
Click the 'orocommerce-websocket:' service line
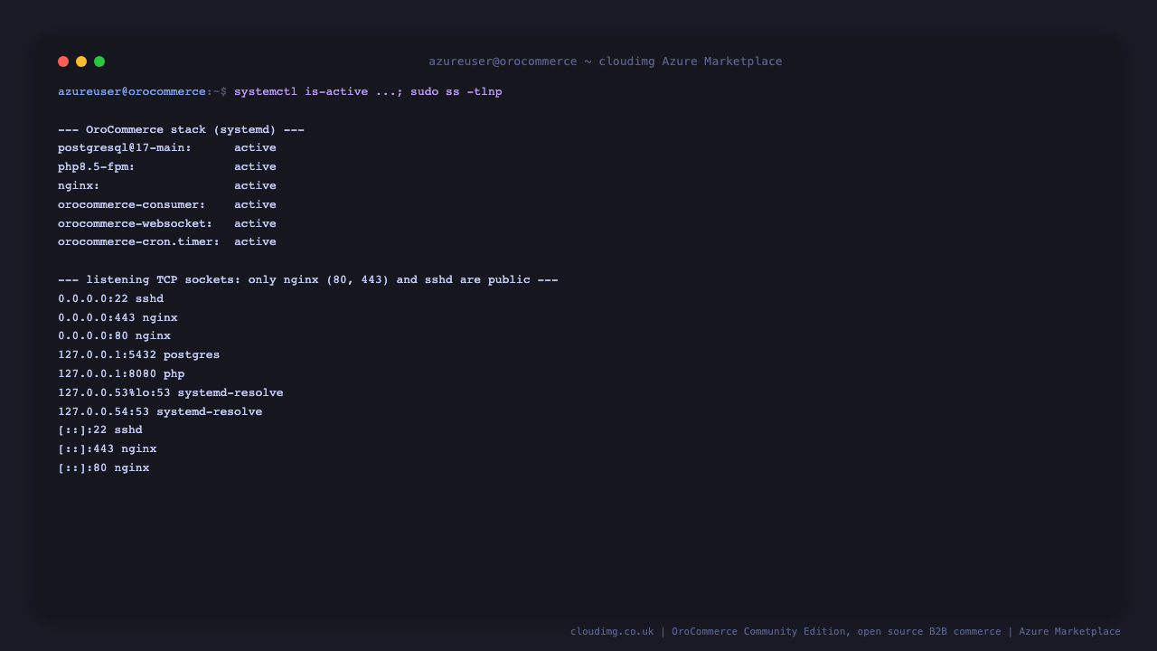(x=167, y=223)
